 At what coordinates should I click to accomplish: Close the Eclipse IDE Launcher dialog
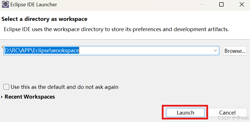coord(242,5)
